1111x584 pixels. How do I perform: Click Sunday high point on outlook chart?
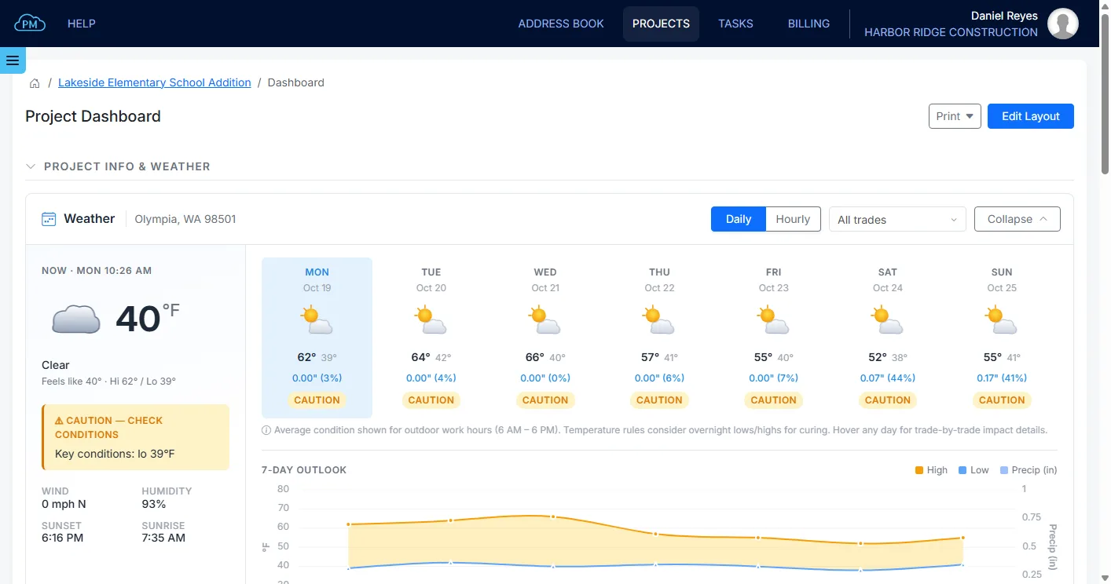pos(962,538)
